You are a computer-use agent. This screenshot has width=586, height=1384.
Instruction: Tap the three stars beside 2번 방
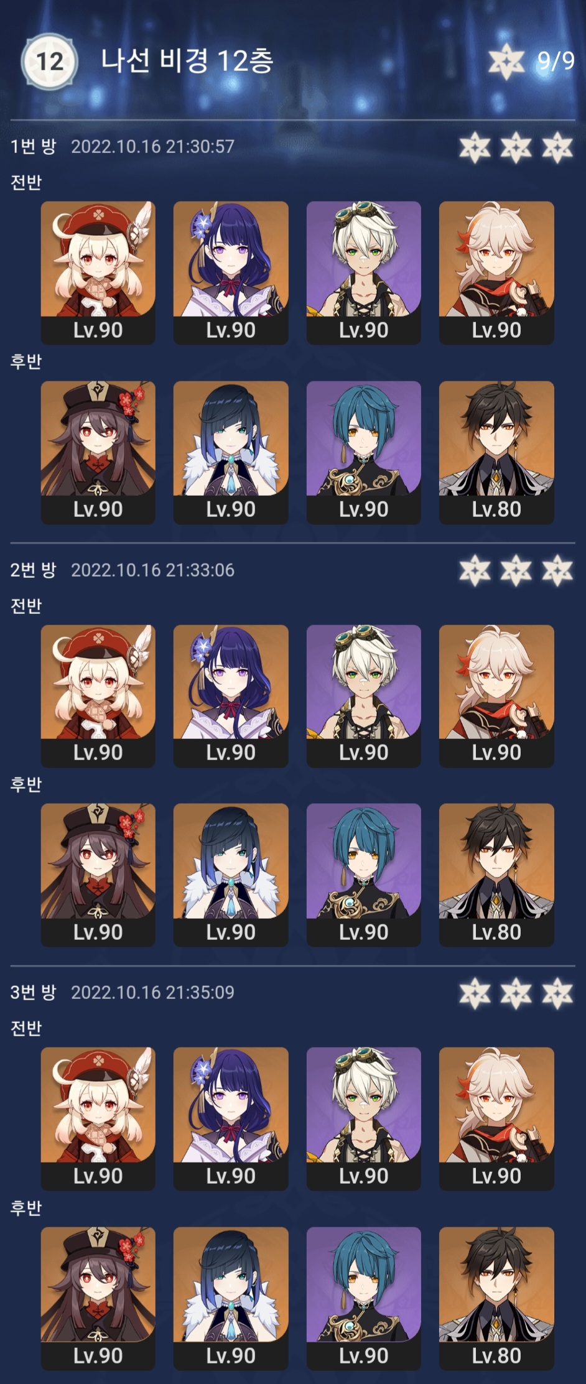(516, 570)
